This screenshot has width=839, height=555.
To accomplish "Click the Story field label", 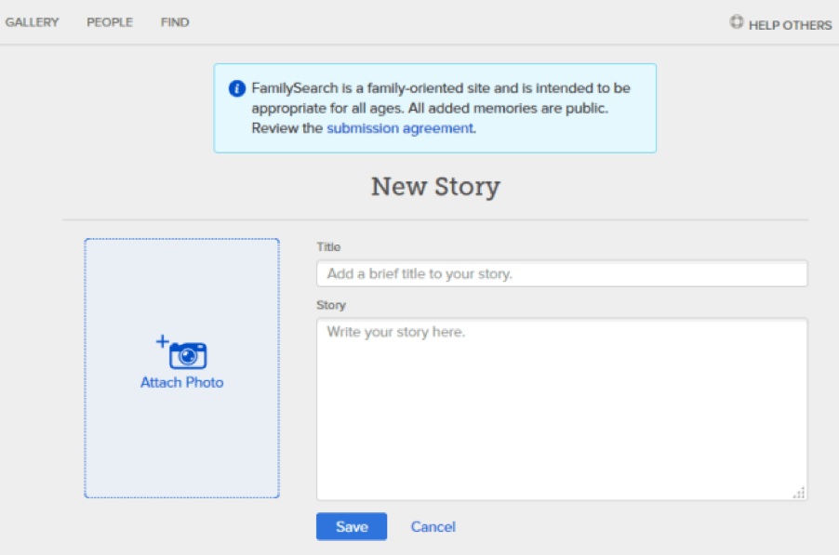I will 331,305.
